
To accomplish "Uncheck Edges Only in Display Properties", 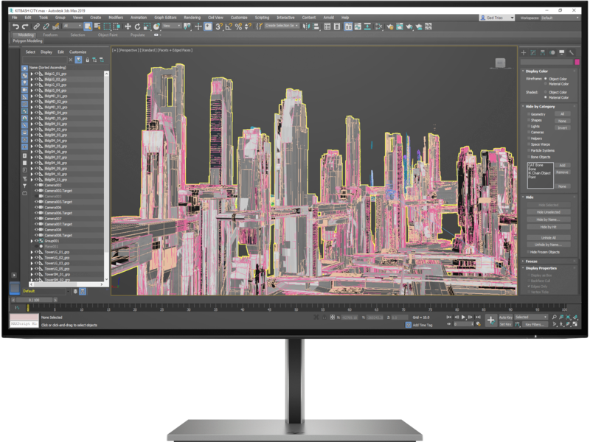I will point(529,286).
